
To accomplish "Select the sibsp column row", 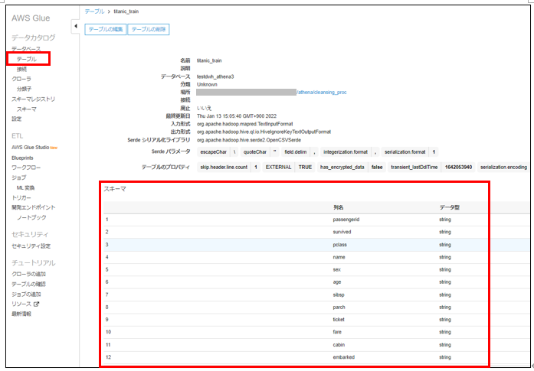I will (x=316, y=295).
